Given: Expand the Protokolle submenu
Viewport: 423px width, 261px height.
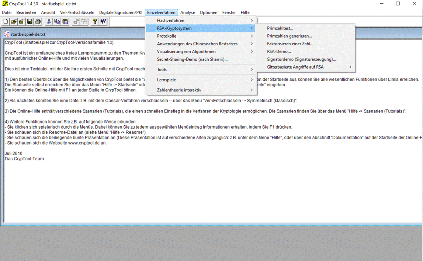Looking at the screenshot, I should tap(201, 36).
